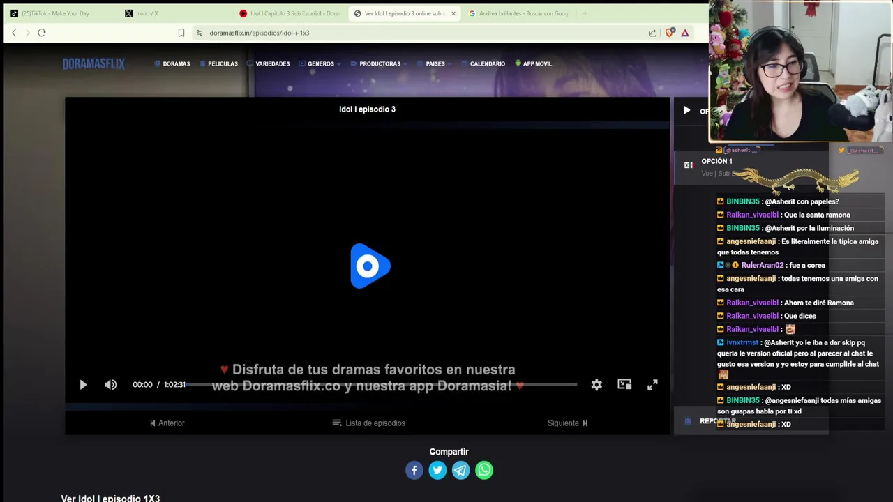Viewport: 893px width, 502px height.
Task: Click the browser forward arrow
Action: click(28, 33)
